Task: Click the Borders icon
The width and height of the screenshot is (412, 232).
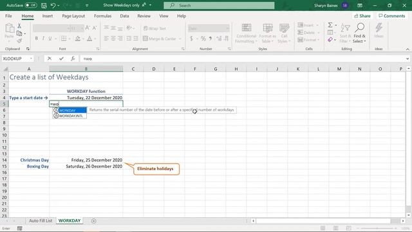Action: coord(64,39)
